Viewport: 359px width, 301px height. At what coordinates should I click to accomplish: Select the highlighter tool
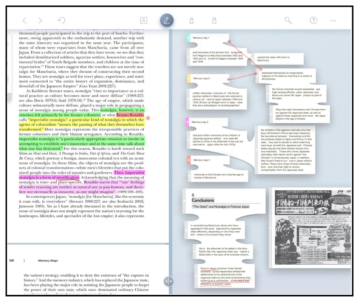click(x=191, y=21)
